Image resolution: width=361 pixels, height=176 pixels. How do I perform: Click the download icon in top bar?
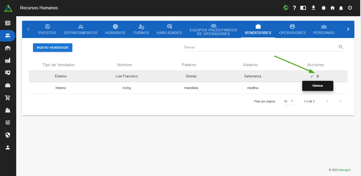pos(313,8)
